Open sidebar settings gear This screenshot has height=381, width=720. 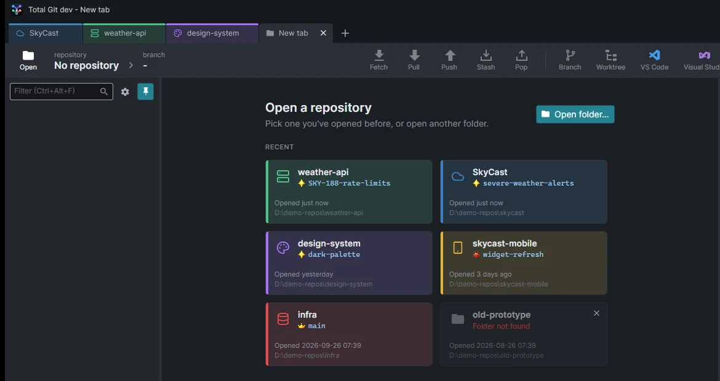(x=125, y=92)
